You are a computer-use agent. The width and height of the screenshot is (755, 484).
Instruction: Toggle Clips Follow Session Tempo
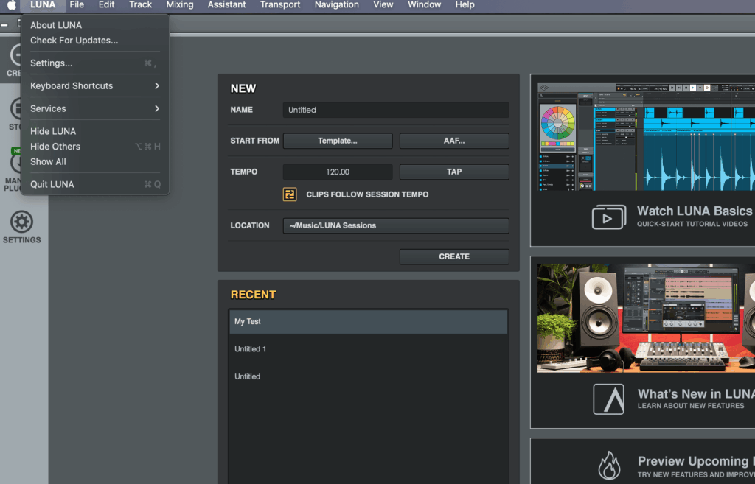(x=290, y=194)
